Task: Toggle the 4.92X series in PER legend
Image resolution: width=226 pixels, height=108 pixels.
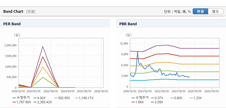Action: tap(39, 98)
